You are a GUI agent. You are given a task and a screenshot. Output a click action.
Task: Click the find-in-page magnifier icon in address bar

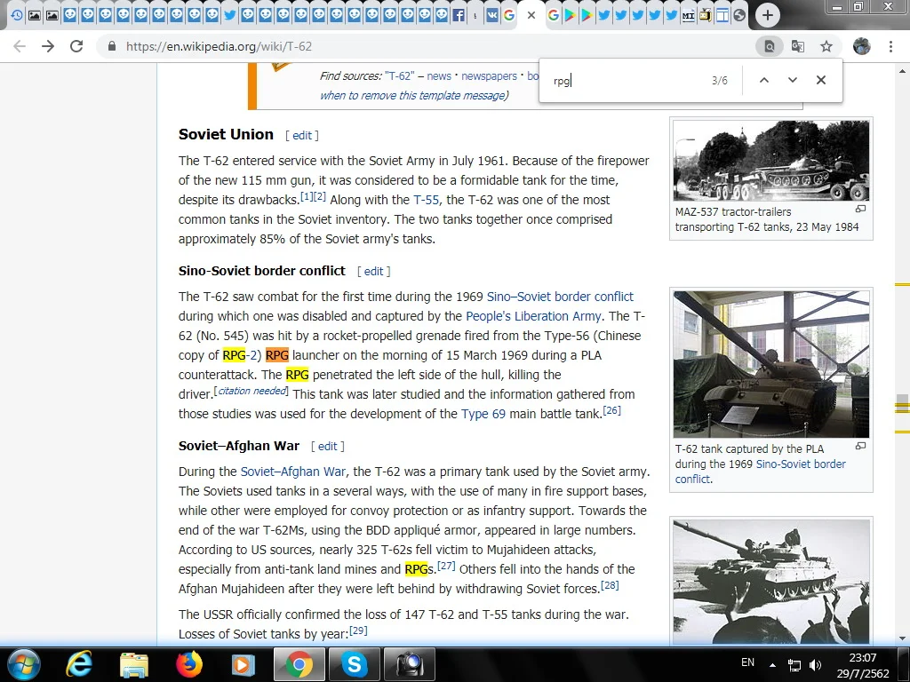tap(769, 46)
